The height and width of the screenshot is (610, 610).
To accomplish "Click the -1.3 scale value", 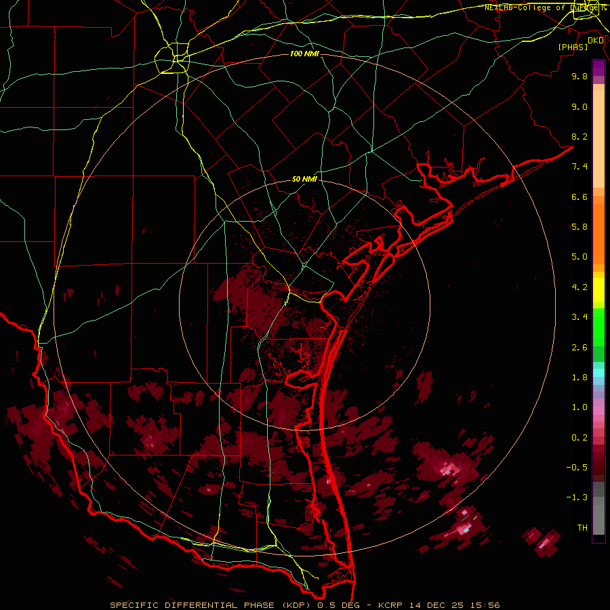I will pos(577,497).
